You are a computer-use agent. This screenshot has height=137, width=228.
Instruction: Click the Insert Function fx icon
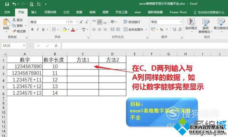(x=56, y=46)
